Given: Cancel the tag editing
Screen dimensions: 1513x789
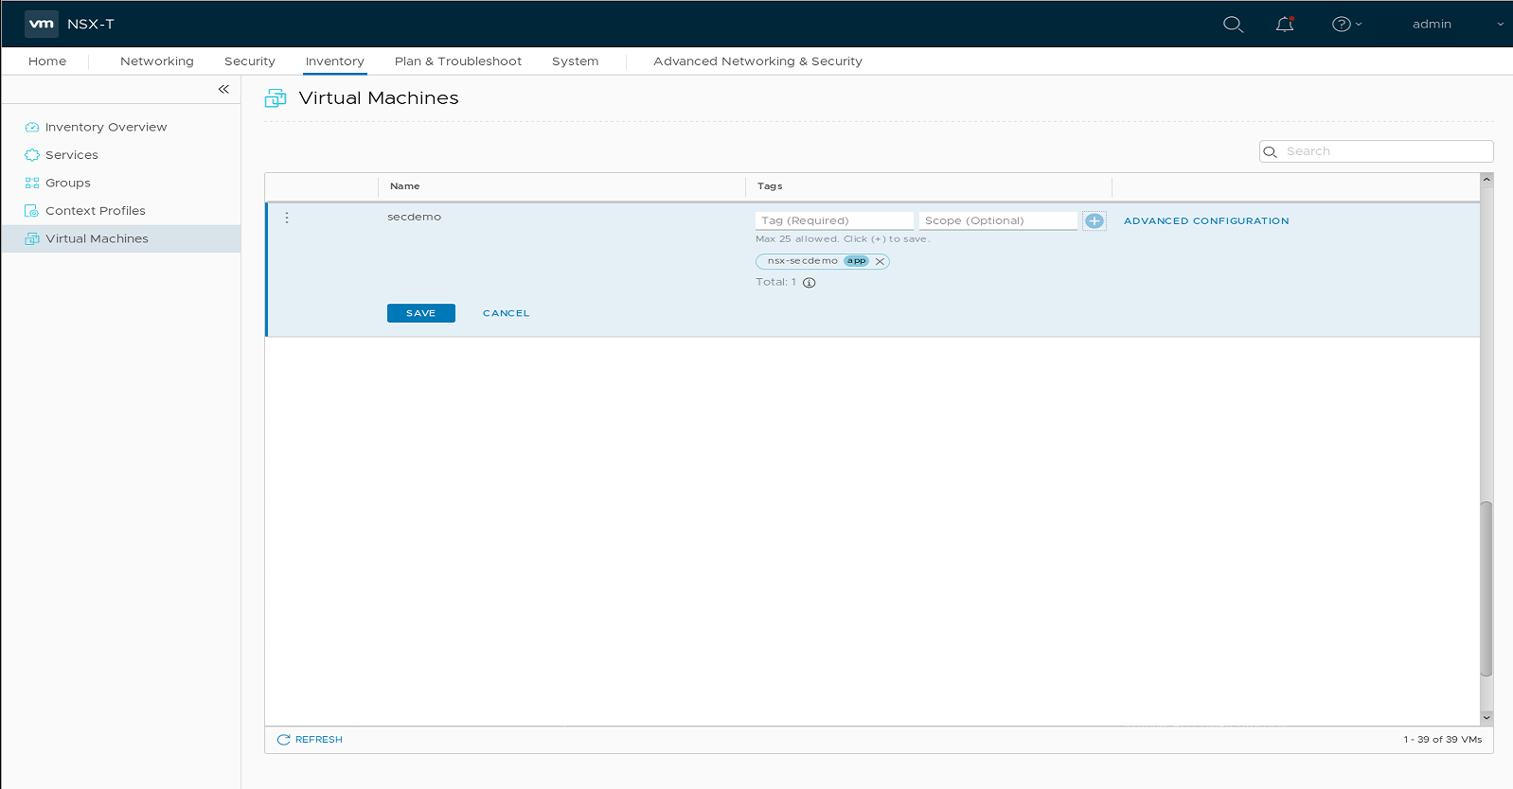Looking at the screenshot, I should tap(507, 313).
